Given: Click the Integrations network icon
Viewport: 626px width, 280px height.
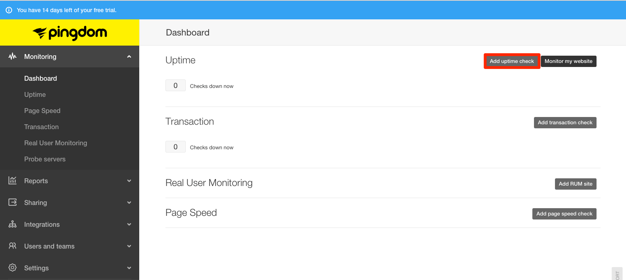Looking at the screenshot, I should tap(13, 224).
